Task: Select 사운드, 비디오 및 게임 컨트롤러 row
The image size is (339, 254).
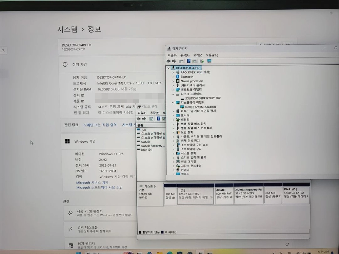Action: click(x=201, y=136)
